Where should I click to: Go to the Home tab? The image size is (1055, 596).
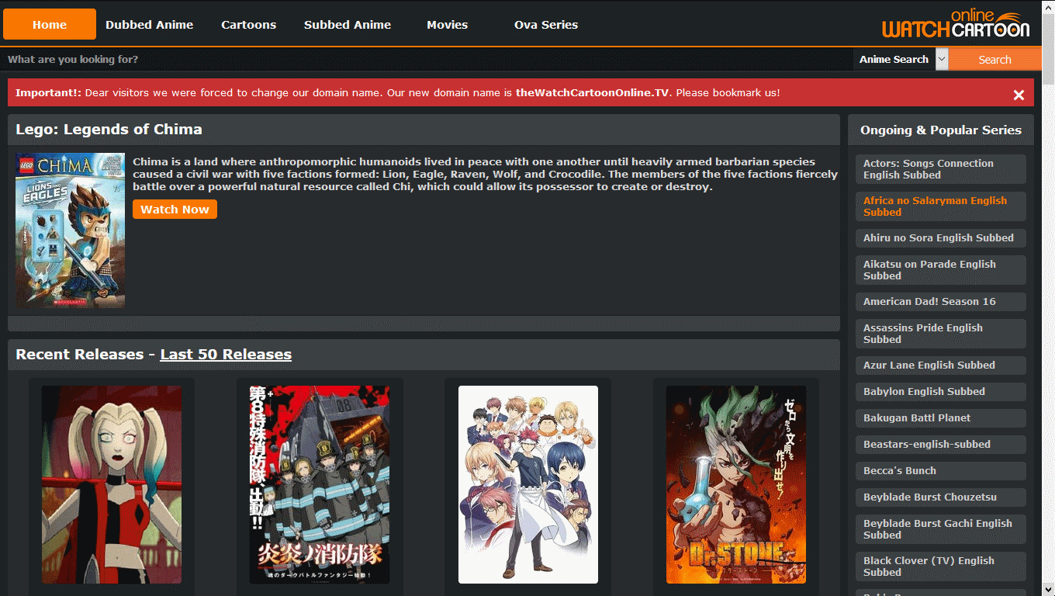coord(50,24)
